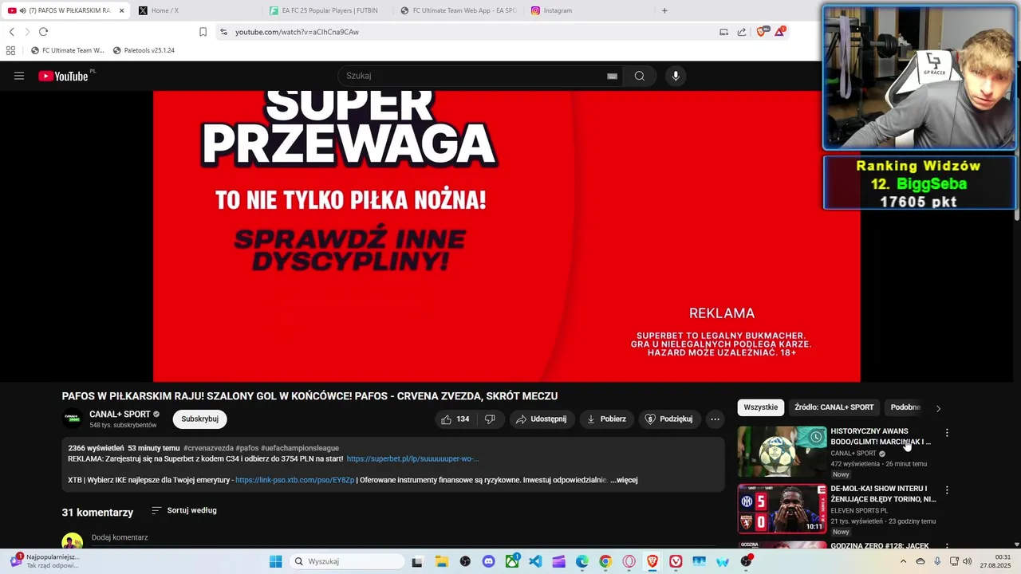Open FC Ultimate Team W... bookmark
This screenshot has height=574, width=1021.
click(68, 50)
